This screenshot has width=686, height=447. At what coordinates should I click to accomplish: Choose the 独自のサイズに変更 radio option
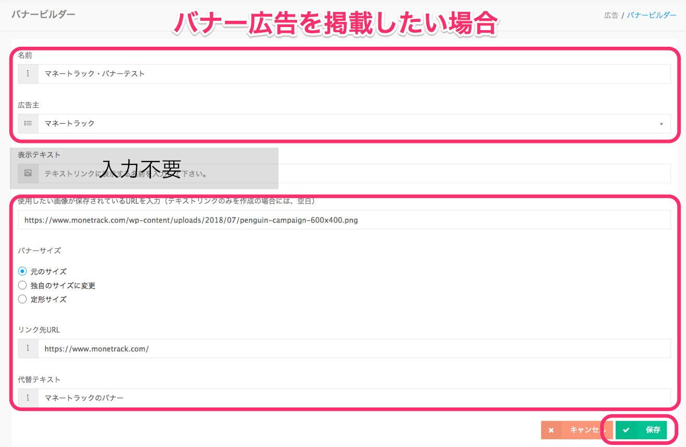tap(22, 285)
